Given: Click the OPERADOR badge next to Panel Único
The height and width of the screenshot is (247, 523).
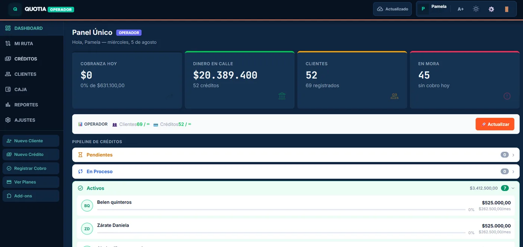Looking at the screenshot, I should [x=129, y=33].
